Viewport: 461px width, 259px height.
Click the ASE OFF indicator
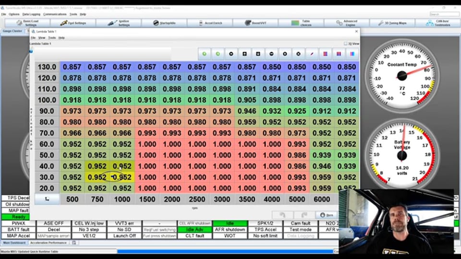pyautogui.click(x=54, y=223)
